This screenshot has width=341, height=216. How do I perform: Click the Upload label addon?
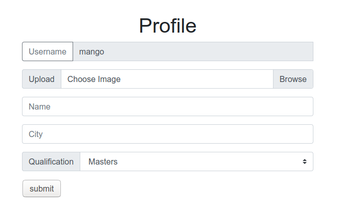point(41,79)
